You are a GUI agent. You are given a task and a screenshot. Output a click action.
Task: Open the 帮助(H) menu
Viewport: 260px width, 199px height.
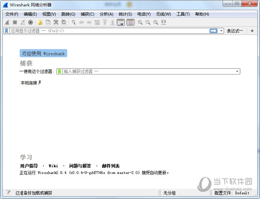pyautogui.click(x=202, y=14)
